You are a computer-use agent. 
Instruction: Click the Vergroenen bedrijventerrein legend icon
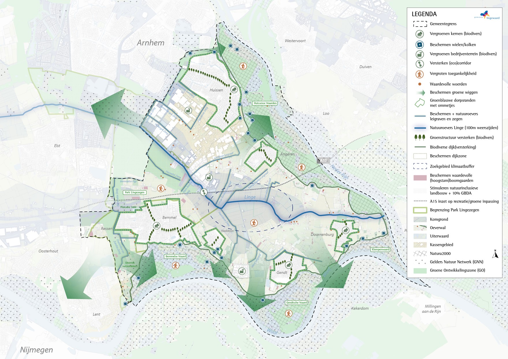point(420,54)
